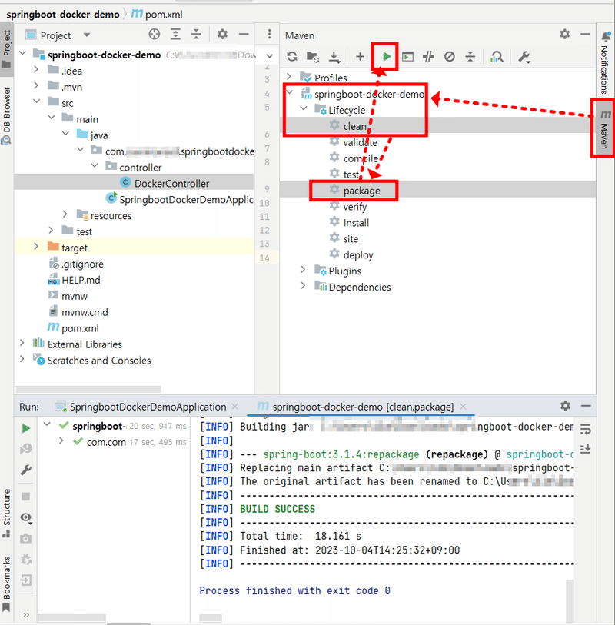Image resolution: width=615 pixels, height=625 pixels.
Task: Collapse the src folder
Action: (37, 101)
